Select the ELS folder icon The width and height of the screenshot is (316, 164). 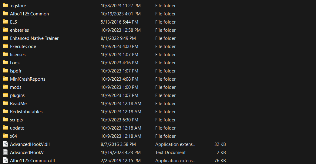(5, 22)
